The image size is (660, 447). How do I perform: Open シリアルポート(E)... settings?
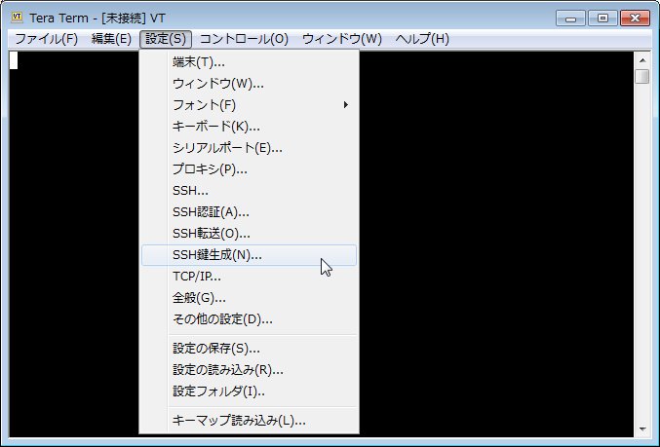pyautogui.click(x=250, y=148)
